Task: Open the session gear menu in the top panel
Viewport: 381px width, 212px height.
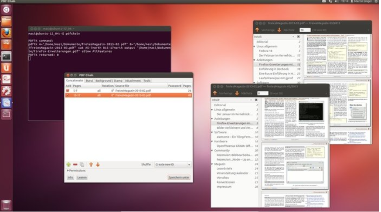Action: tap(376, 1)
